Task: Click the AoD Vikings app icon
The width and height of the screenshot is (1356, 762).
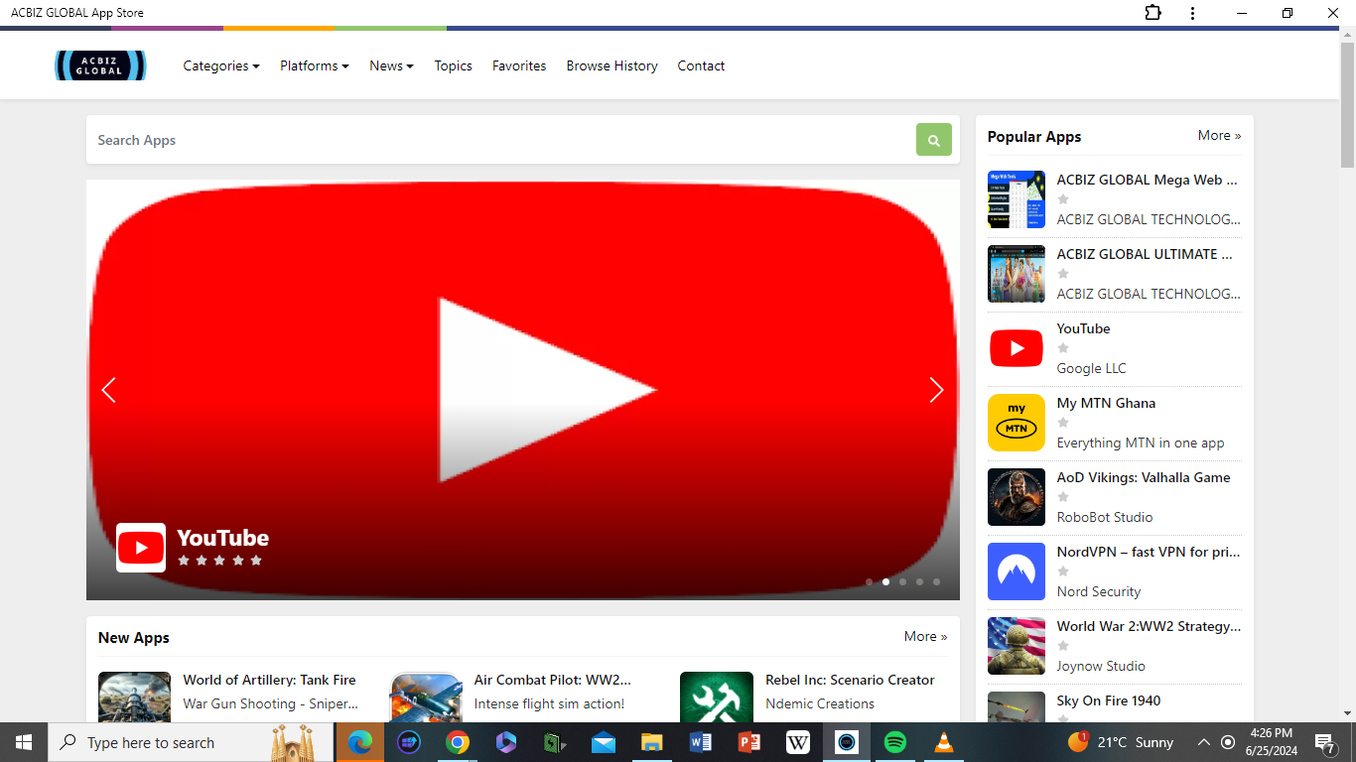Action: (x=1017, y=497)
